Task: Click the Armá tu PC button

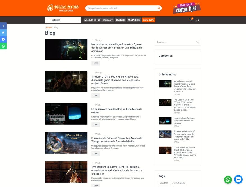Action: point(149,20)
